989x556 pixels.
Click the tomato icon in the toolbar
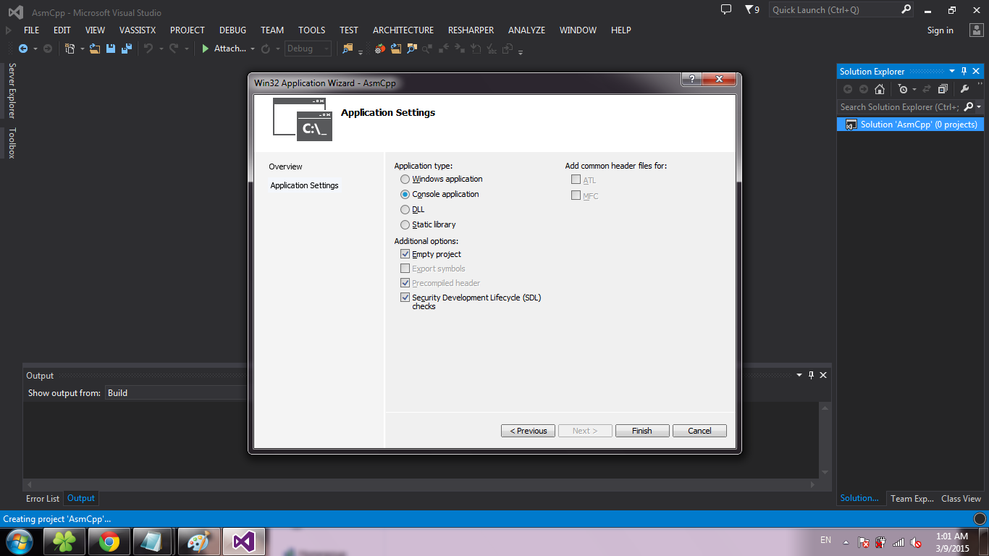click(380, 49)
